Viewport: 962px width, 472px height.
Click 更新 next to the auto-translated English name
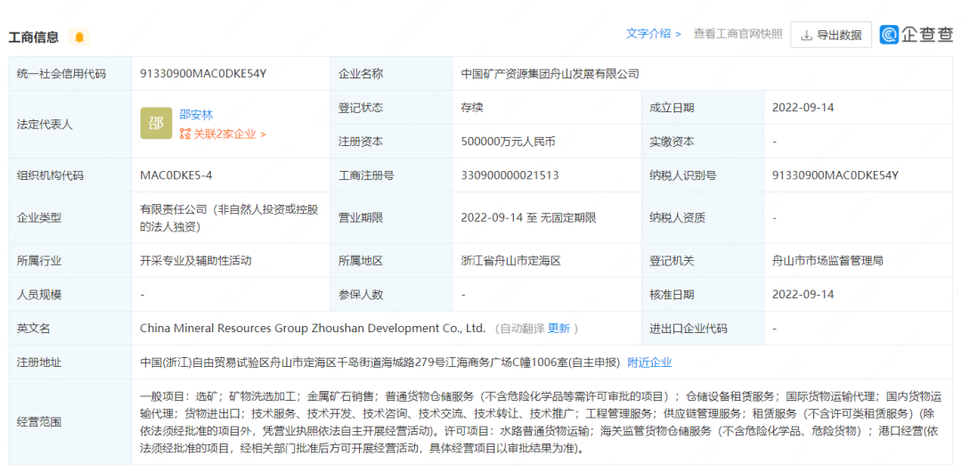(558, 329)
